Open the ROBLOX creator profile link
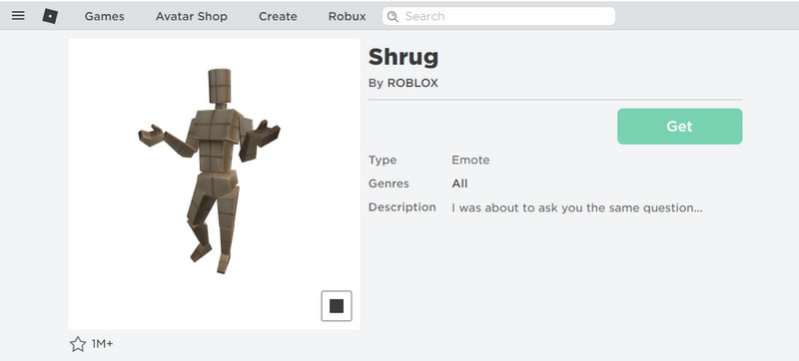Image resolution: width=799 pixels, height=361 pixels. (412, 83)
